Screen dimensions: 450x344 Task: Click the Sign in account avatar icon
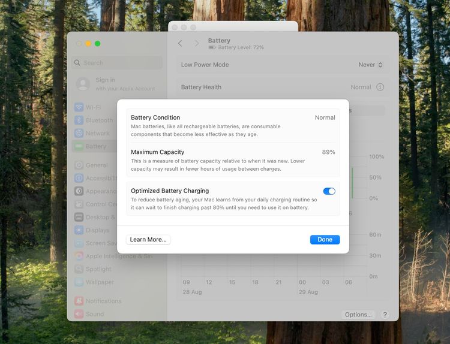click(83, 84)
